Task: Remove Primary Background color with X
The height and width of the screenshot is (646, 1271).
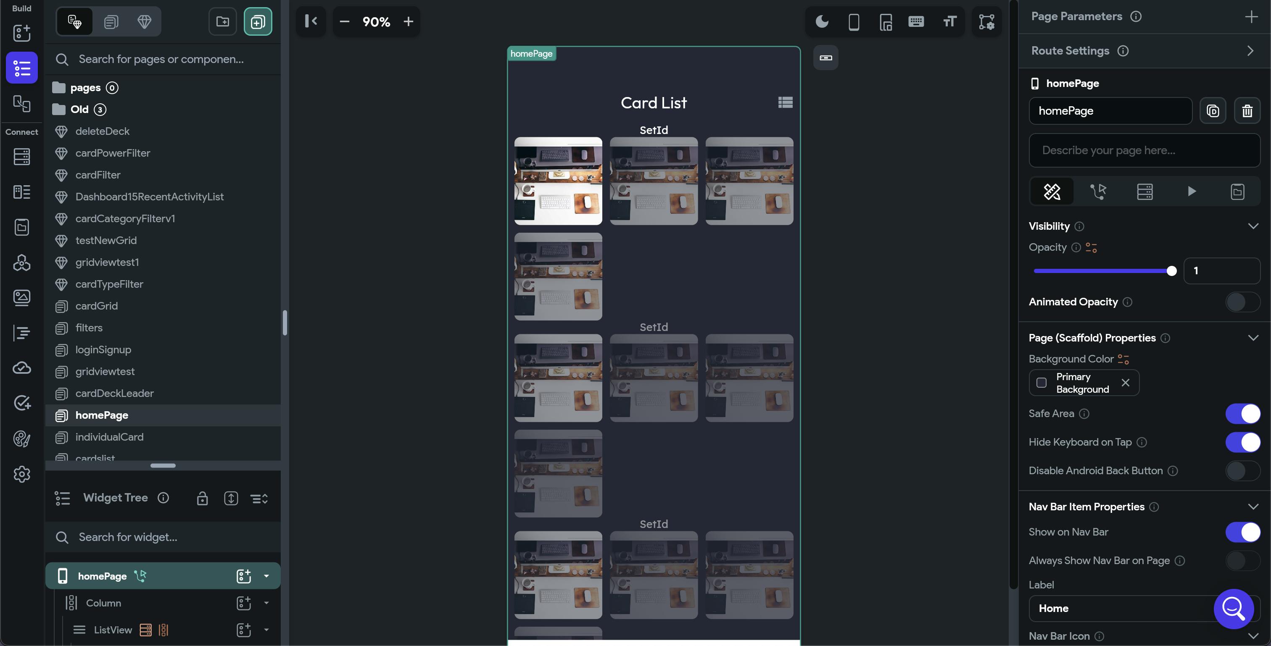Action: [1126, 383]
